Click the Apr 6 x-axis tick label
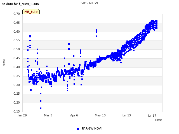Image resolution: width=179 pixels, height=134 pixels. pos(74,115)
